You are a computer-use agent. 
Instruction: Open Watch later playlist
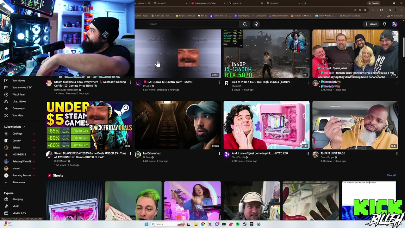19,94
